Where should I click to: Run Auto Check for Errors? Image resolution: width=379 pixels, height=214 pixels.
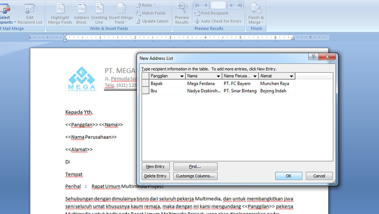point(218,21)
